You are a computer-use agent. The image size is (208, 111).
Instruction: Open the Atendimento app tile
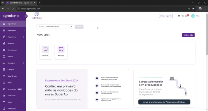[45, 52]
